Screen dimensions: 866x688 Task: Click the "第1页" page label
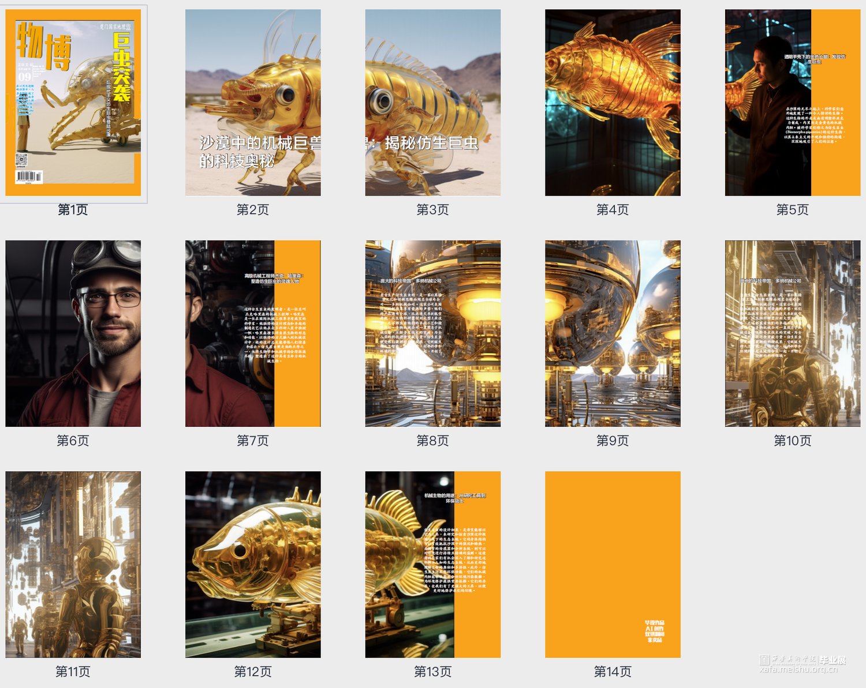pos(73,209)
